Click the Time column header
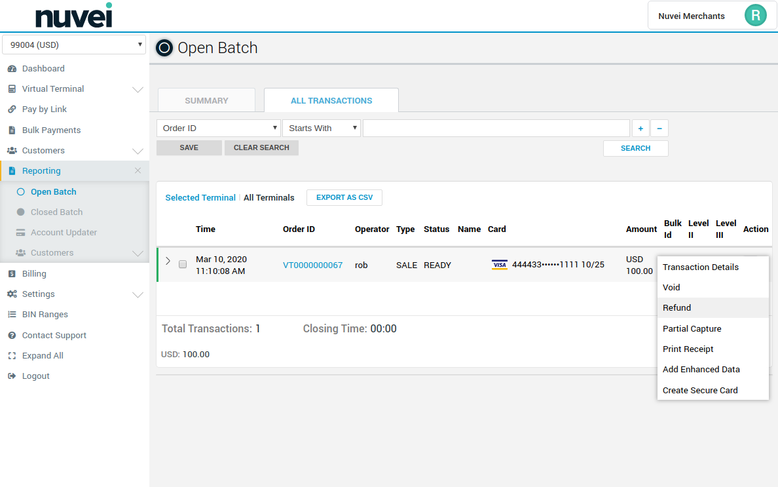The height and width of the screenshot is (487, 778). click(206, 229)
